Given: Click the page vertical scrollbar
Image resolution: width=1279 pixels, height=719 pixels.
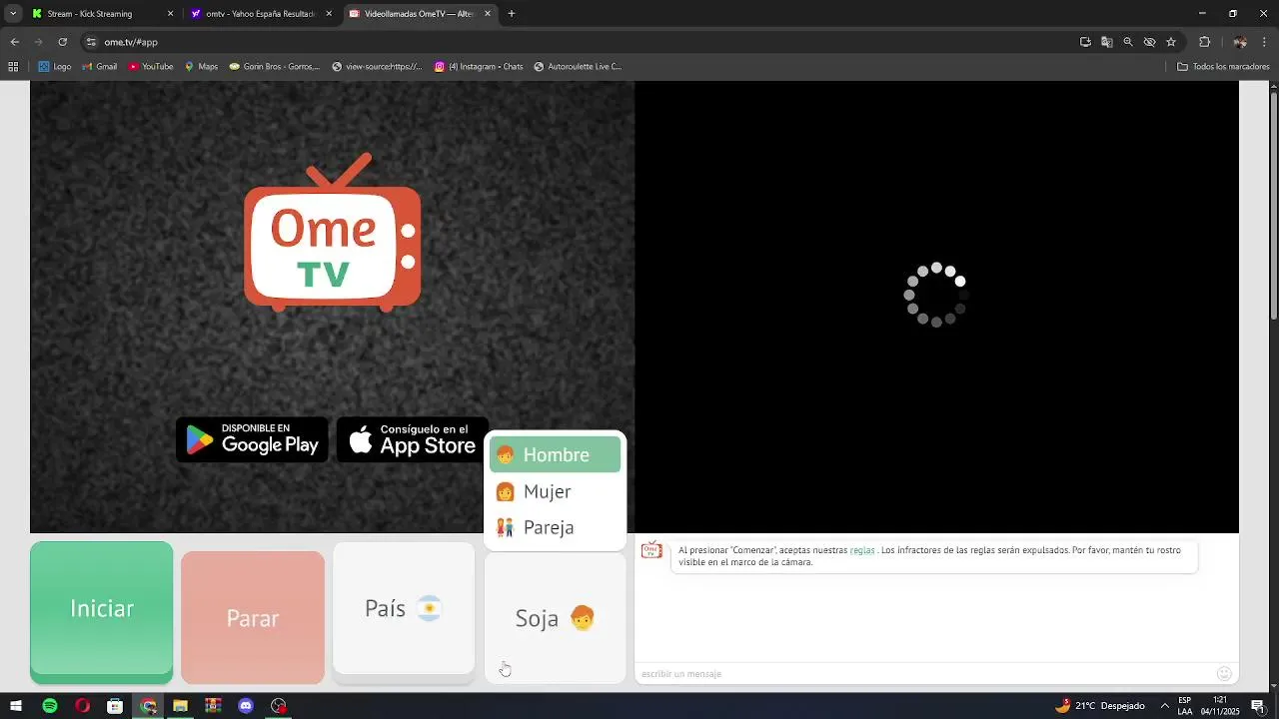Looking at the screenshot, I should (x=1273, y=205).
